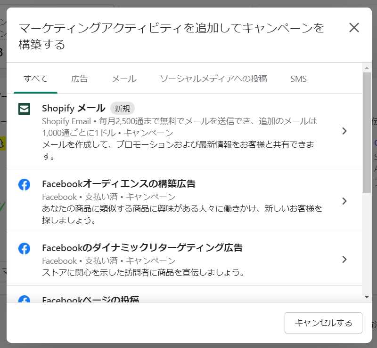377x348 pixels.
Task: Click the キャンセルする button
Action: (323, 323)
